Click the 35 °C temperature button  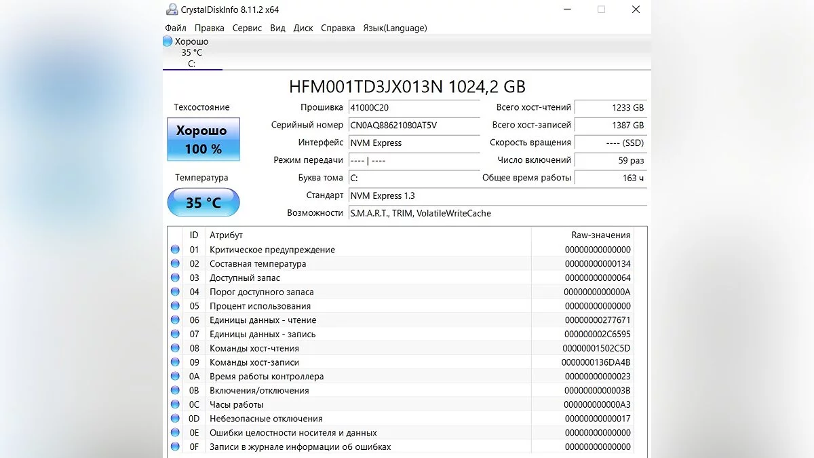coord(203,203)
